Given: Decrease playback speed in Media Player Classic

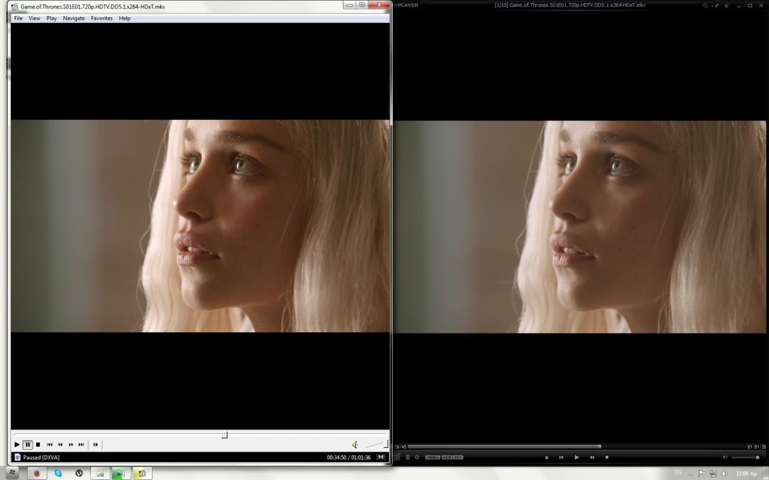Looking at the screenshot, I should 60,444.
